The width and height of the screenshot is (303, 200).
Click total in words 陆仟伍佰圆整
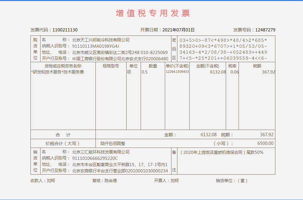pos(113,143)
